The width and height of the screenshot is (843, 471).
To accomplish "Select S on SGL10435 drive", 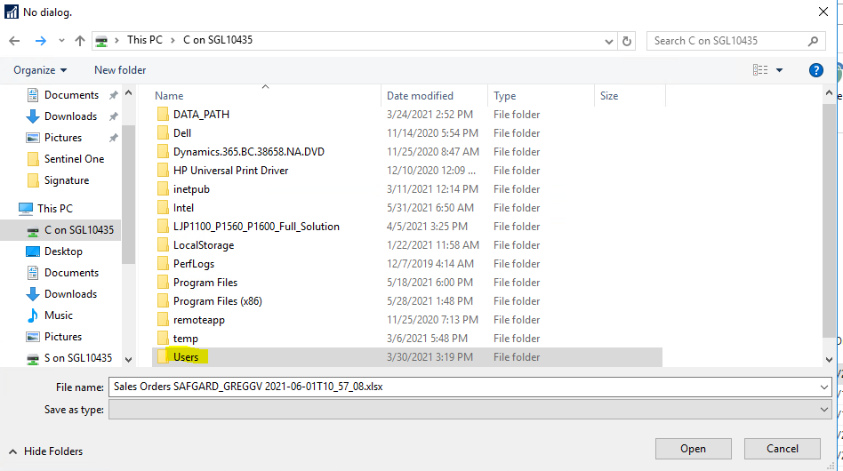I will 78,358.
